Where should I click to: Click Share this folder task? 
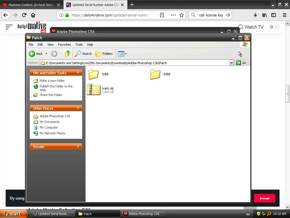tap(51, 95)
